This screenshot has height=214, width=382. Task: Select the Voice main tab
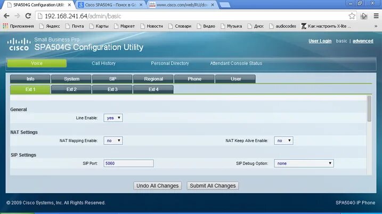37,63
